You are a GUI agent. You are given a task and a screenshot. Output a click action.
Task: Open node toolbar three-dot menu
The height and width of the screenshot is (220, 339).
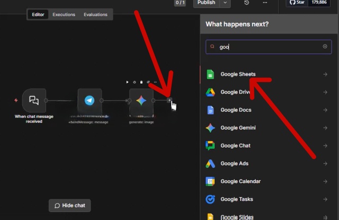155,82
